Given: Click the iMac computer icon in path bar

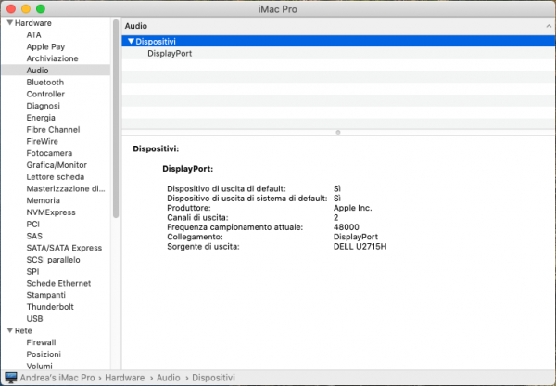Looking at the screenshot, I should pos(10,378).
